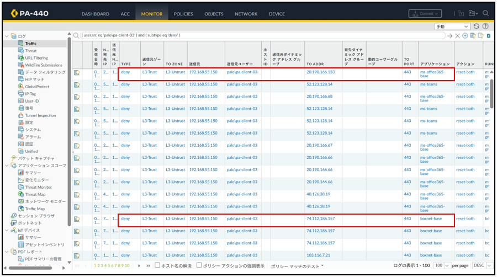Open help with the question mark icon
Image resolution: width=497 pixels, height=277 pixels.
tap(485, 26)
